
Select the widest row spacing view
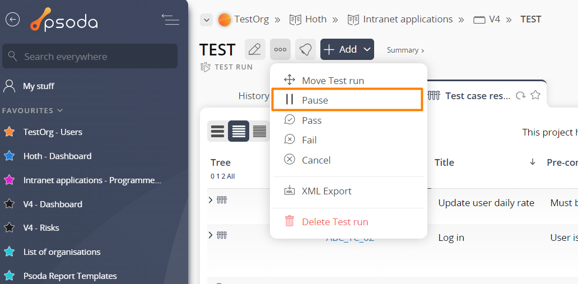217,131
